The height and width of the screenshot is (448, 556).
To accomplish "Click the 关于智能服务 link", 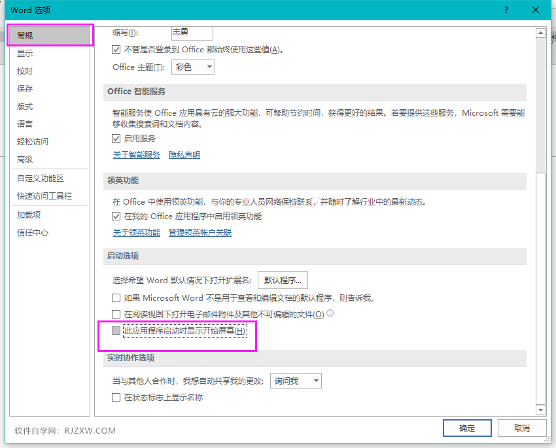I will tap(136, 154).
